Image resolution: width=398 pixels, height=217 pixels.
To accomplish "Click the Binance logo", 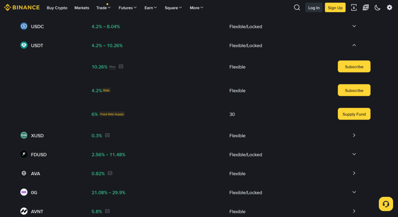I will pos(22,8).
